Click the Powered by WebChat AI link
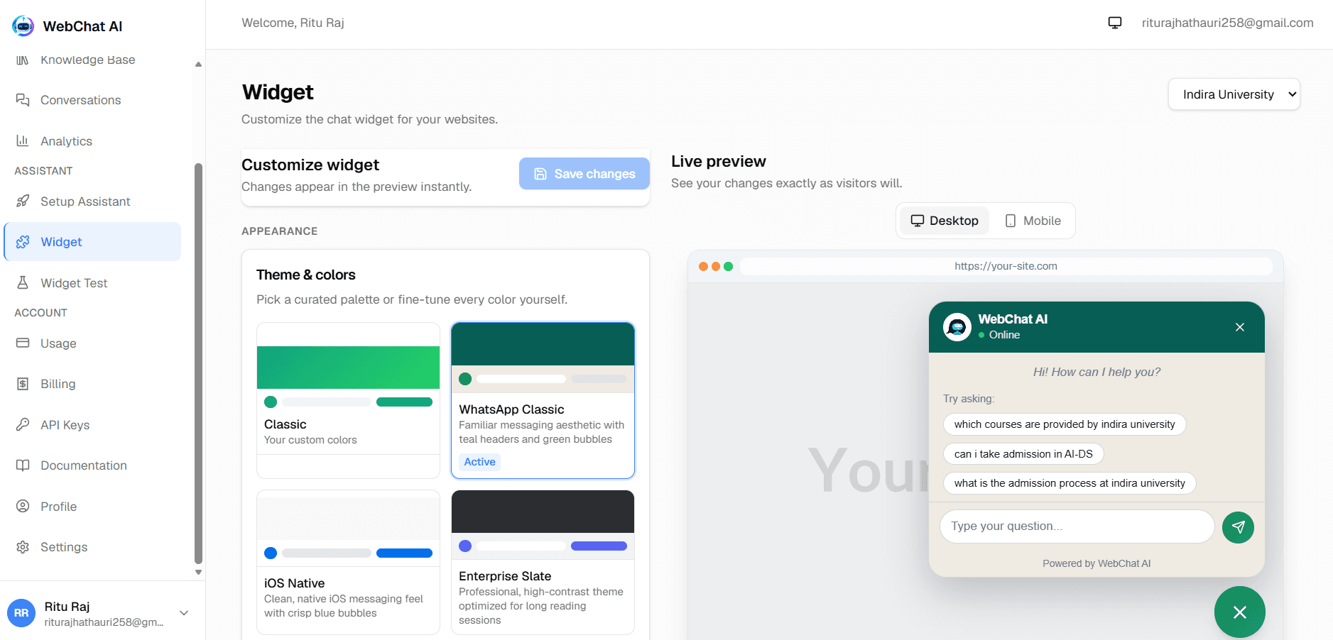The width and height of the screenshot is (1333, 640). pos(1097,563)
